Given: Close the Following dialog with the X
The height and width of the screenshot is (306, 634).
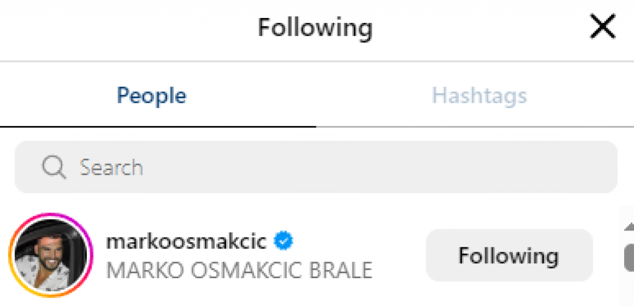Looking at the screenshot, I should tap(602, 27).
